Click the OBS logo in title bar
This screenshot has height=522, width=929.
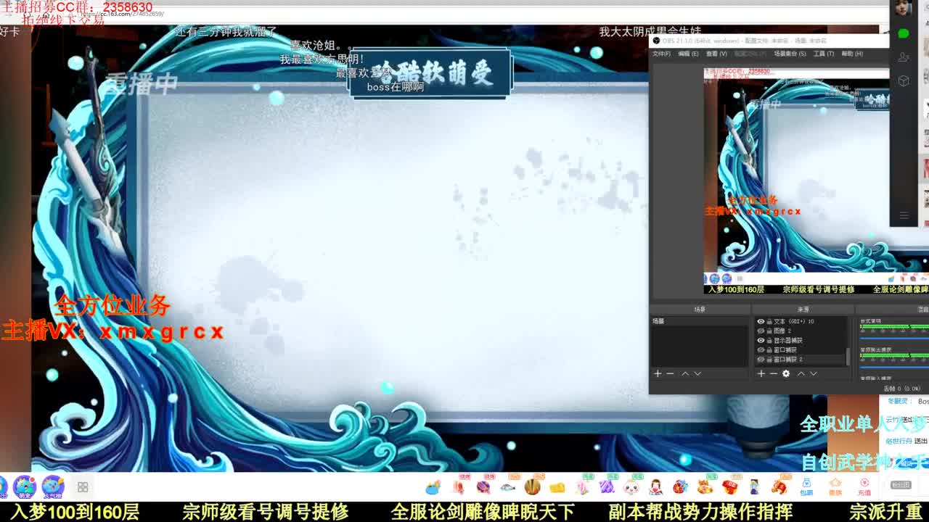(x=656, y=41)
